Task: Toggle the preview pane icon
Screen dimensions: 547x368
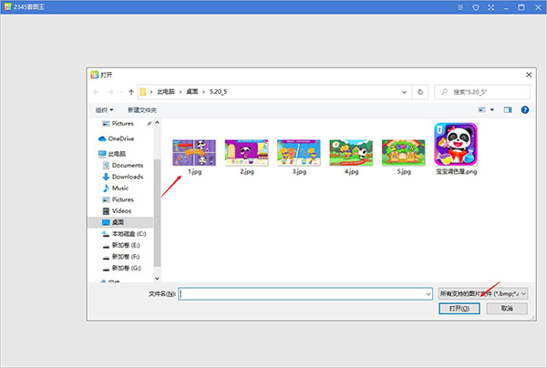Action: pos(508,110)
